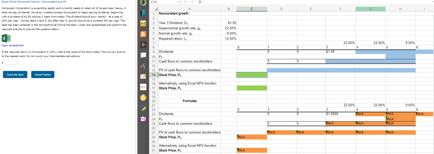Open the fx insert function button

200,2
